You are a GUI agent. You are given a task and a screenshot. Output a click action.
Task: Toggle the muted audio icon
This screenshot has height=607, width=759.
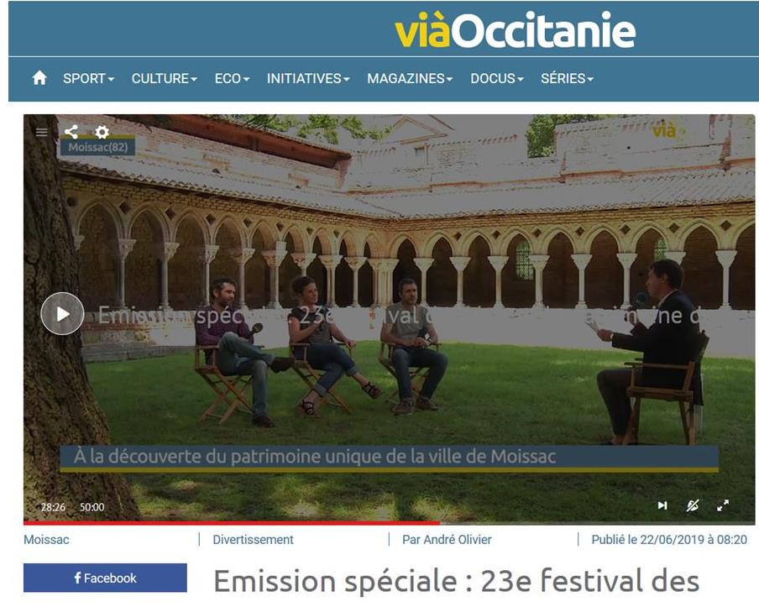(693, 505)
